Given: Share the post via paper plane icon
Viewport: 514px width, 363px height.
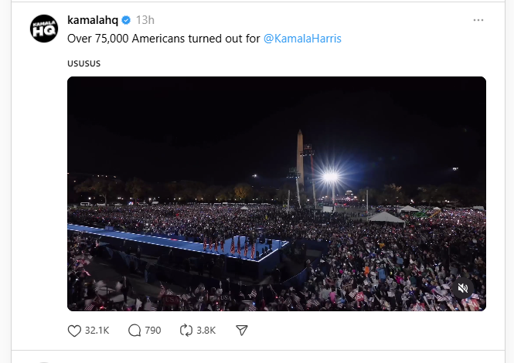Looking at the screenshot, I should point(241,331).
